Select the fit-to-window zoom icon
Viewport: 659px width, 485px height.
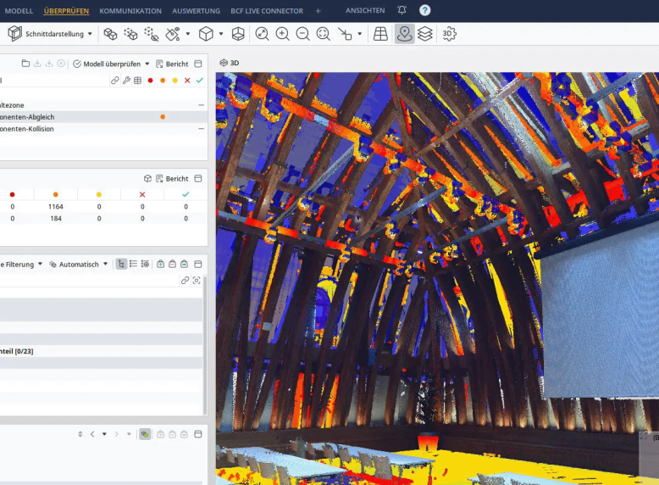[x=263, y=34]
